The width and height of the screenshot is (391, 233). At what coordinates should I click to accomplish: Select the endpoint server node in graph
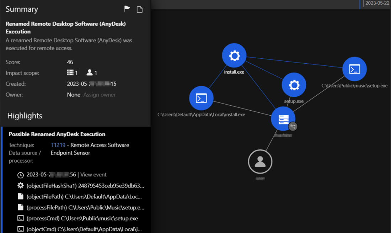[x=283, y=119]
